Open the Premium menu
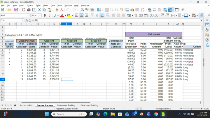Viewport: 210px width, 118px height. (85, 6)
